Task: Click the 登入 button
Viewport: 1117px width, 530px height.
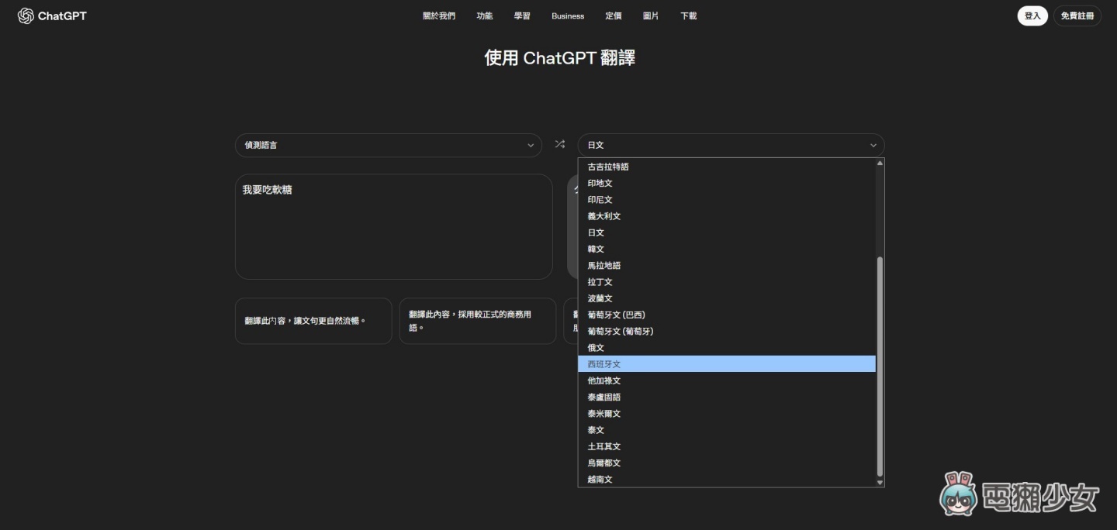Action: 1032,15
